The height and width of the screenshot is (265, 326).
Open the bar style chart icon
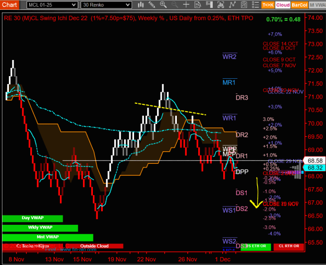pos(141,5)
